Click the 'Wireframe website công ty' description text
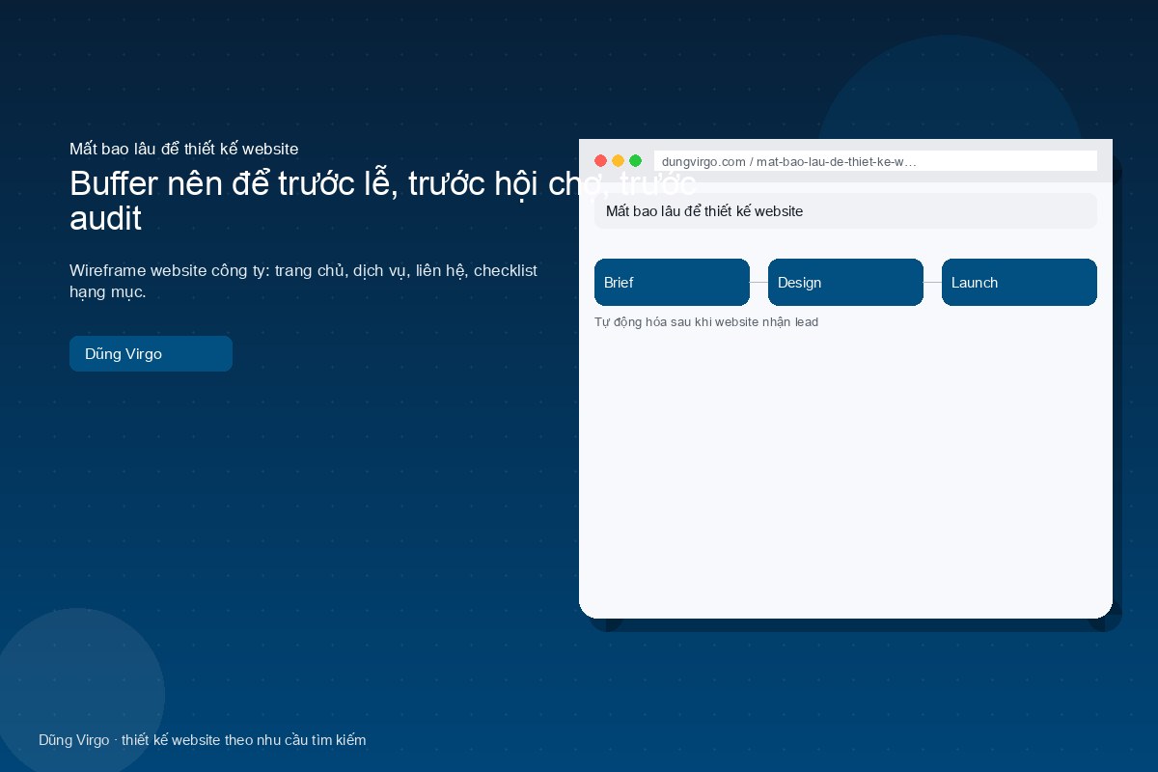 [303, 281]
